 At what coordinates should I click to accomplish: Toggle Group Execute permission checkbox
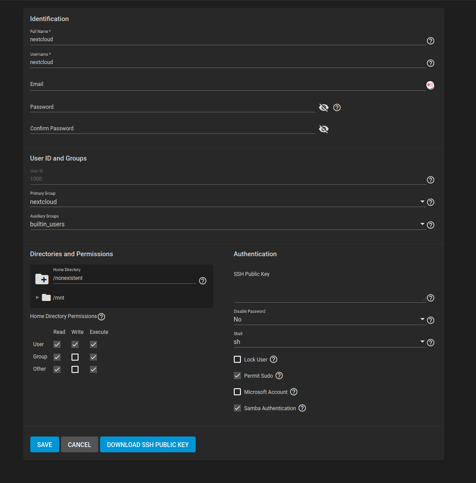pyautogui.click(x=93, y=357)
